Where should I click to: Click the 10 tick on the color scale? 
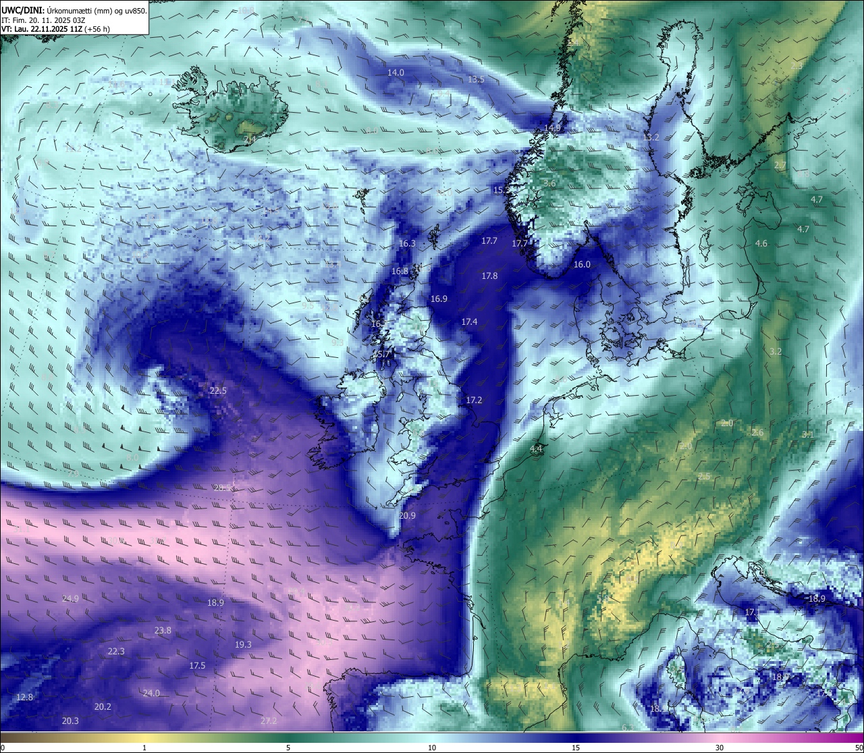click(x=432, y=748)
